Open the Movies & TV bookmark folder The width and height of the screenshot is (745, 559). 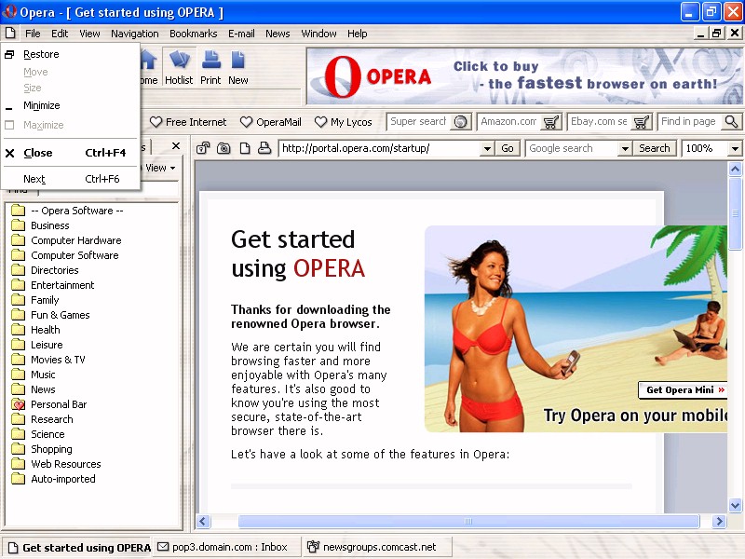click(48, 360)
